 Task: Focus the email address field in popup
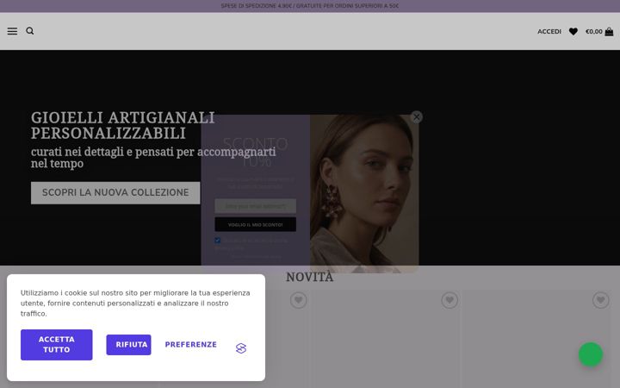click(256, 206)
